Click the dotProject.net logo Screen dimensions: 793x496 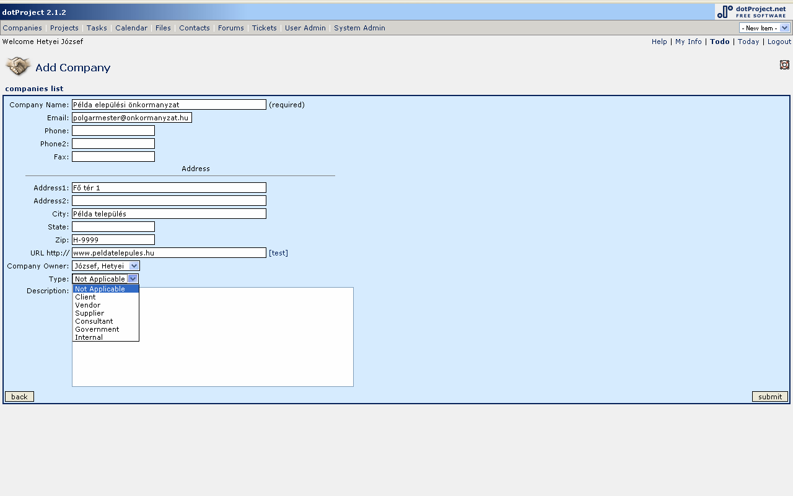pos(753,11)
